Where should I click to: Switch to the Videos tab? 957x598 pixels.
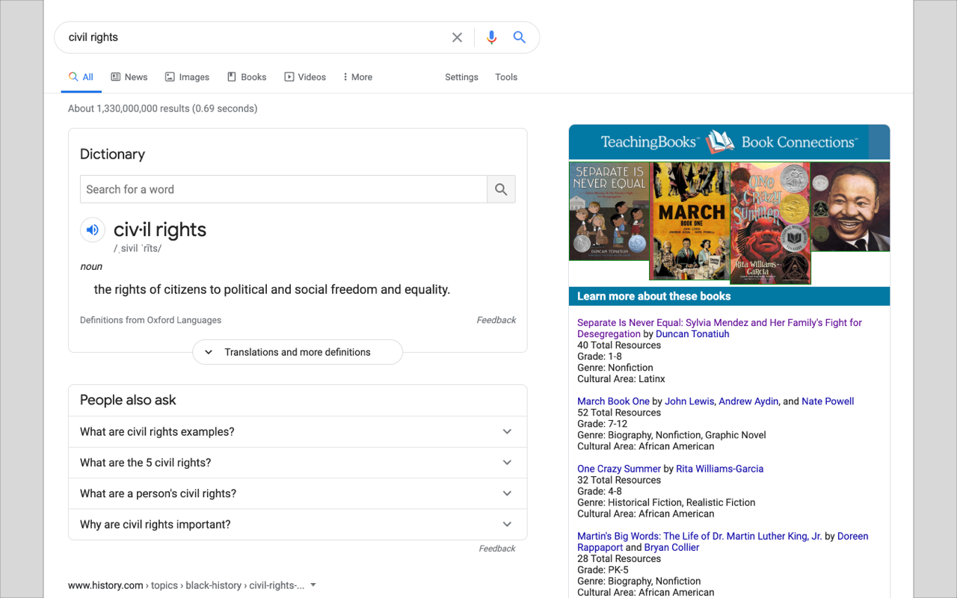click(x=305, y=77)
